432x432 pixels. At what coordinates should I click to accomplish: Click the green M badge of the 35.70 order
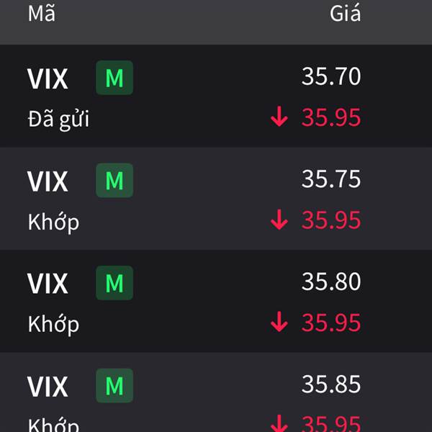coord(114,78)
